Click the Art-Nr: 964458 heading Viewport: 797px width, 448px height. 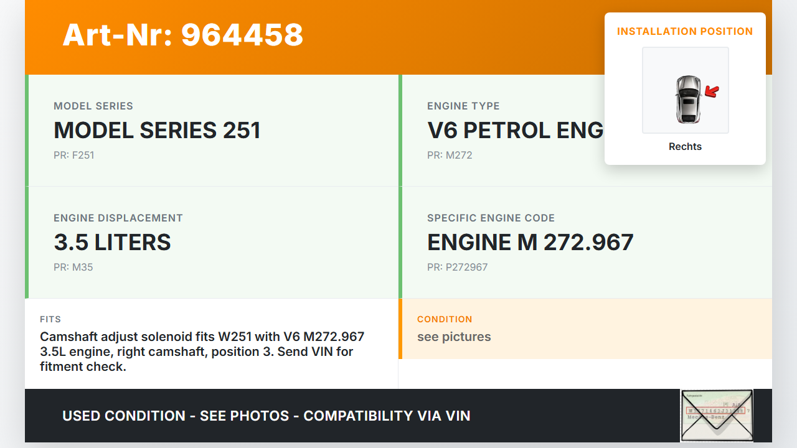[x=183, y=35]
